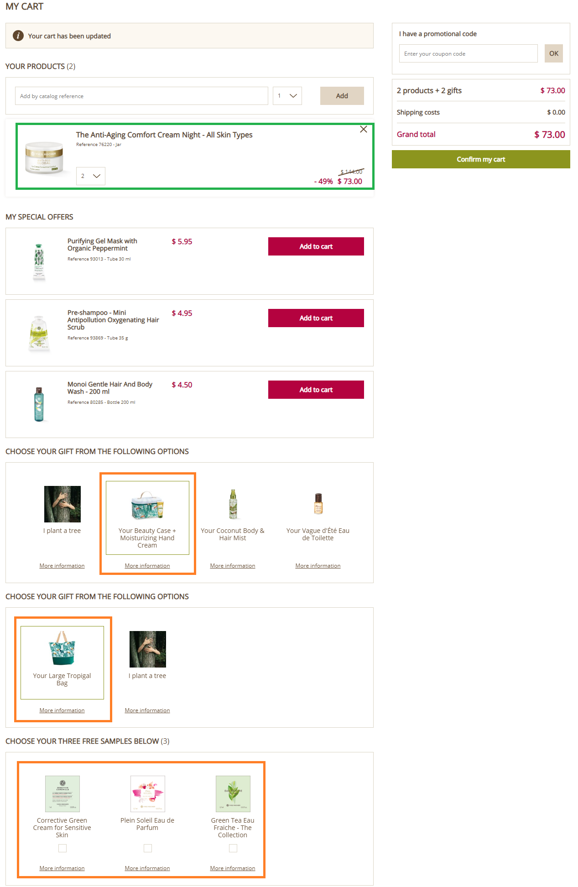Expand the Anti-Aging Cream quantity dropdown

pyautogui.click(x=91, y=176)
